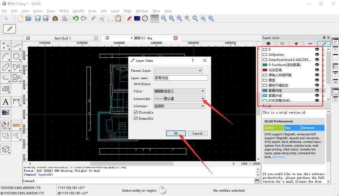This screenshot has width=339, height=196.
Task: Open the Modify menu
Action: 79,11
